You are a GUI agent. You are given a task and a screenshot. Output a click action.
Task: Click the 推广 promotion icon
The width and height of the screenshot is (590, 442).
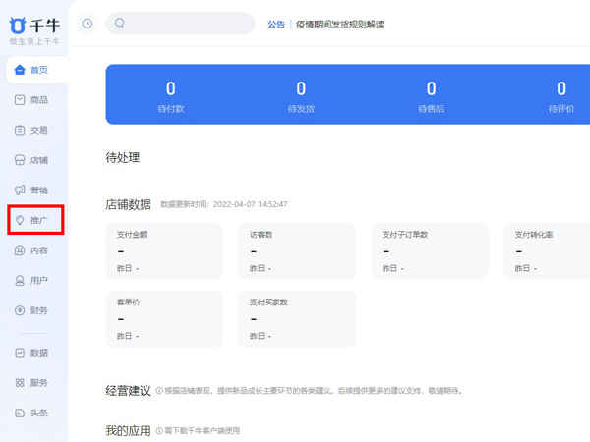[20, 220]
